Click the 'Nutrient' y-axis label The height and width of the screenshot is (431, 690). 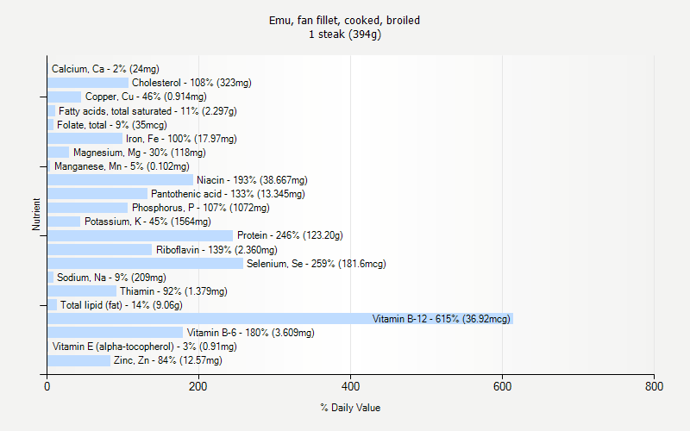(37, 215)
